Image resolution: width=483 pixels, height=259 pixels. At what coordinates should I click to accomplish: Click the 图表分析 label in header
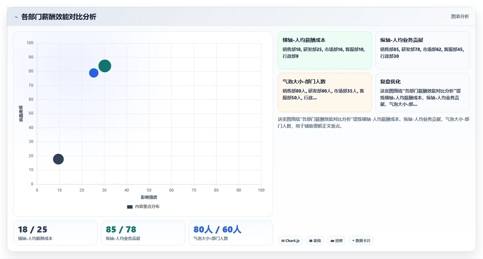[x=460, y=16]
